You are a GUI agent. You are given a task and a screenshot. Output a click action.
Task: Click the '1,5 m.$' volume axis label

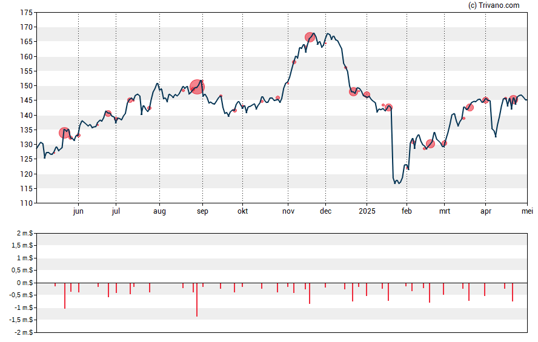point(22,245)
